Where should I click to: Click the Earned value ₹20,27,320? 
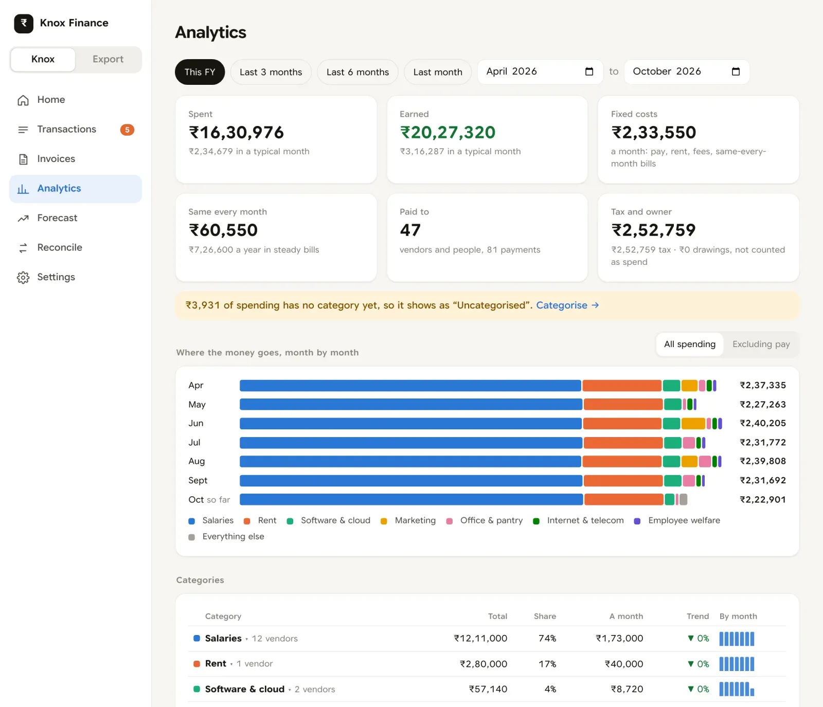click(448, 133)
